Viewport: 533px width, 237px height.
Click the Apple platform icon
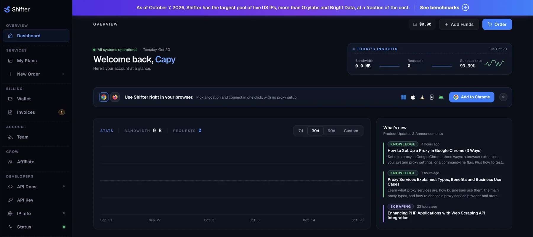point(413,97)
